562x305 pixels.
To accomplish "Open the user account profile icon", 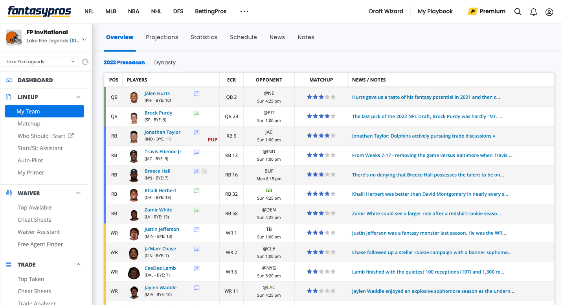I will 549,12.
